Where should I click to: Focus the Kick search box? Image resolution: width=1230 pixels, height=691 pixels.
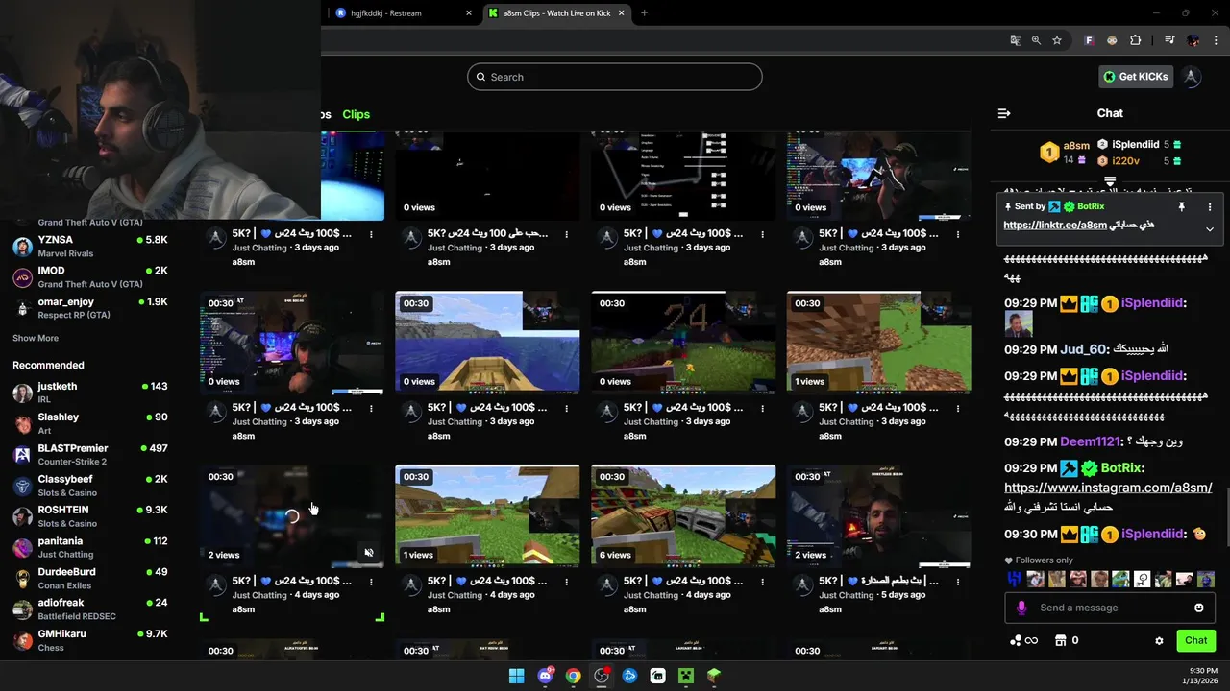(615, 77)
